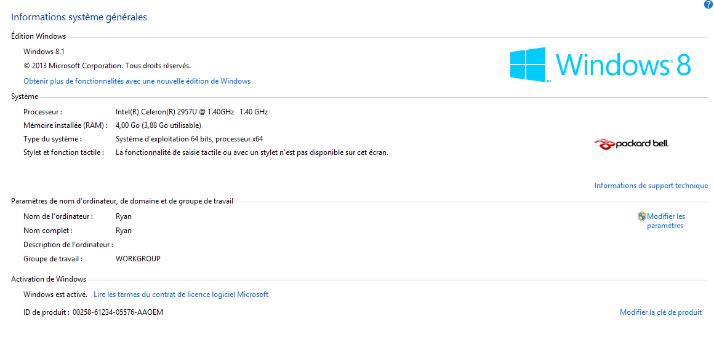Click the 'Nom de l'ordinateur :' label

point(58,216)
